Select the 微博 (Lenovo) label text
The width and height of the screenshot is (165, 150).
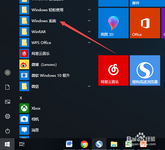click(x=44, y=65)
